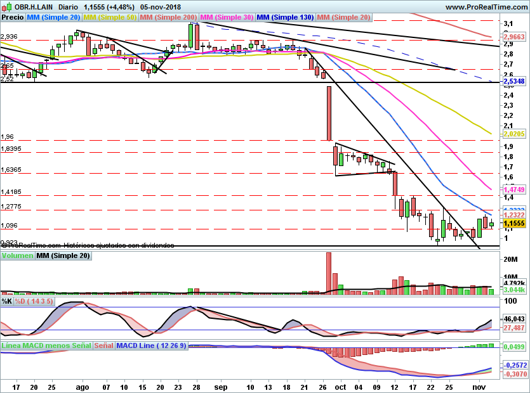
Task: Click the ago month marker on time axis
Action: tap(82, 387)
